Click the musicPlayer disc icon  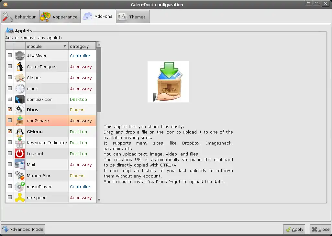(20, 187)
